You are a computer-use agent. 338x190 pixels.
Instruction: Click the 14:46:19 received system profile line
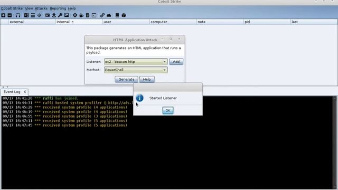[65, 112]
